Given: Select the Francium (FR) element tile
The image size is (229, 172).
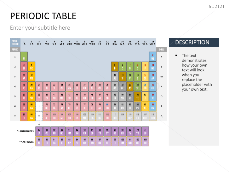Looking at the screenshot, I should (x=24, y=116).
